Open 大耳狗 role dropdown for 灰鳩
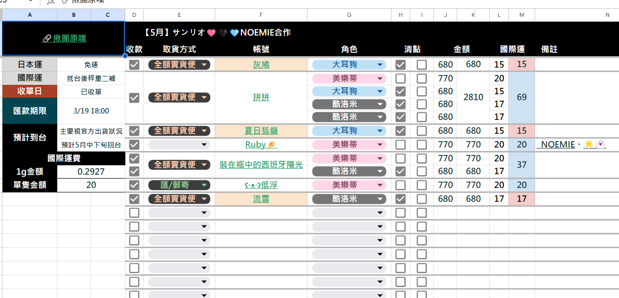Screen dimensions: 619x298 [349, 64]
